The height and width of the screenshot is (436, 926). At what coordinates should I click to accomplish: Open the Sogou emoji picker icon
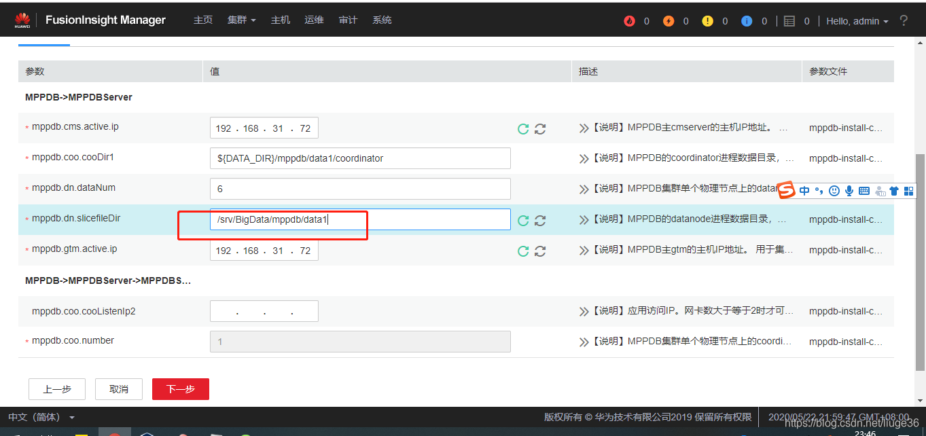tap(834, 191)
